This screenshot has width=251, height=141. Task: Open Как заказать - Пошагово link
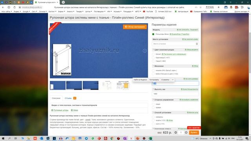click(187, 30)
